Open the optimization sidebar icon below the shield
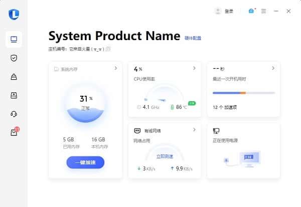 14,77
